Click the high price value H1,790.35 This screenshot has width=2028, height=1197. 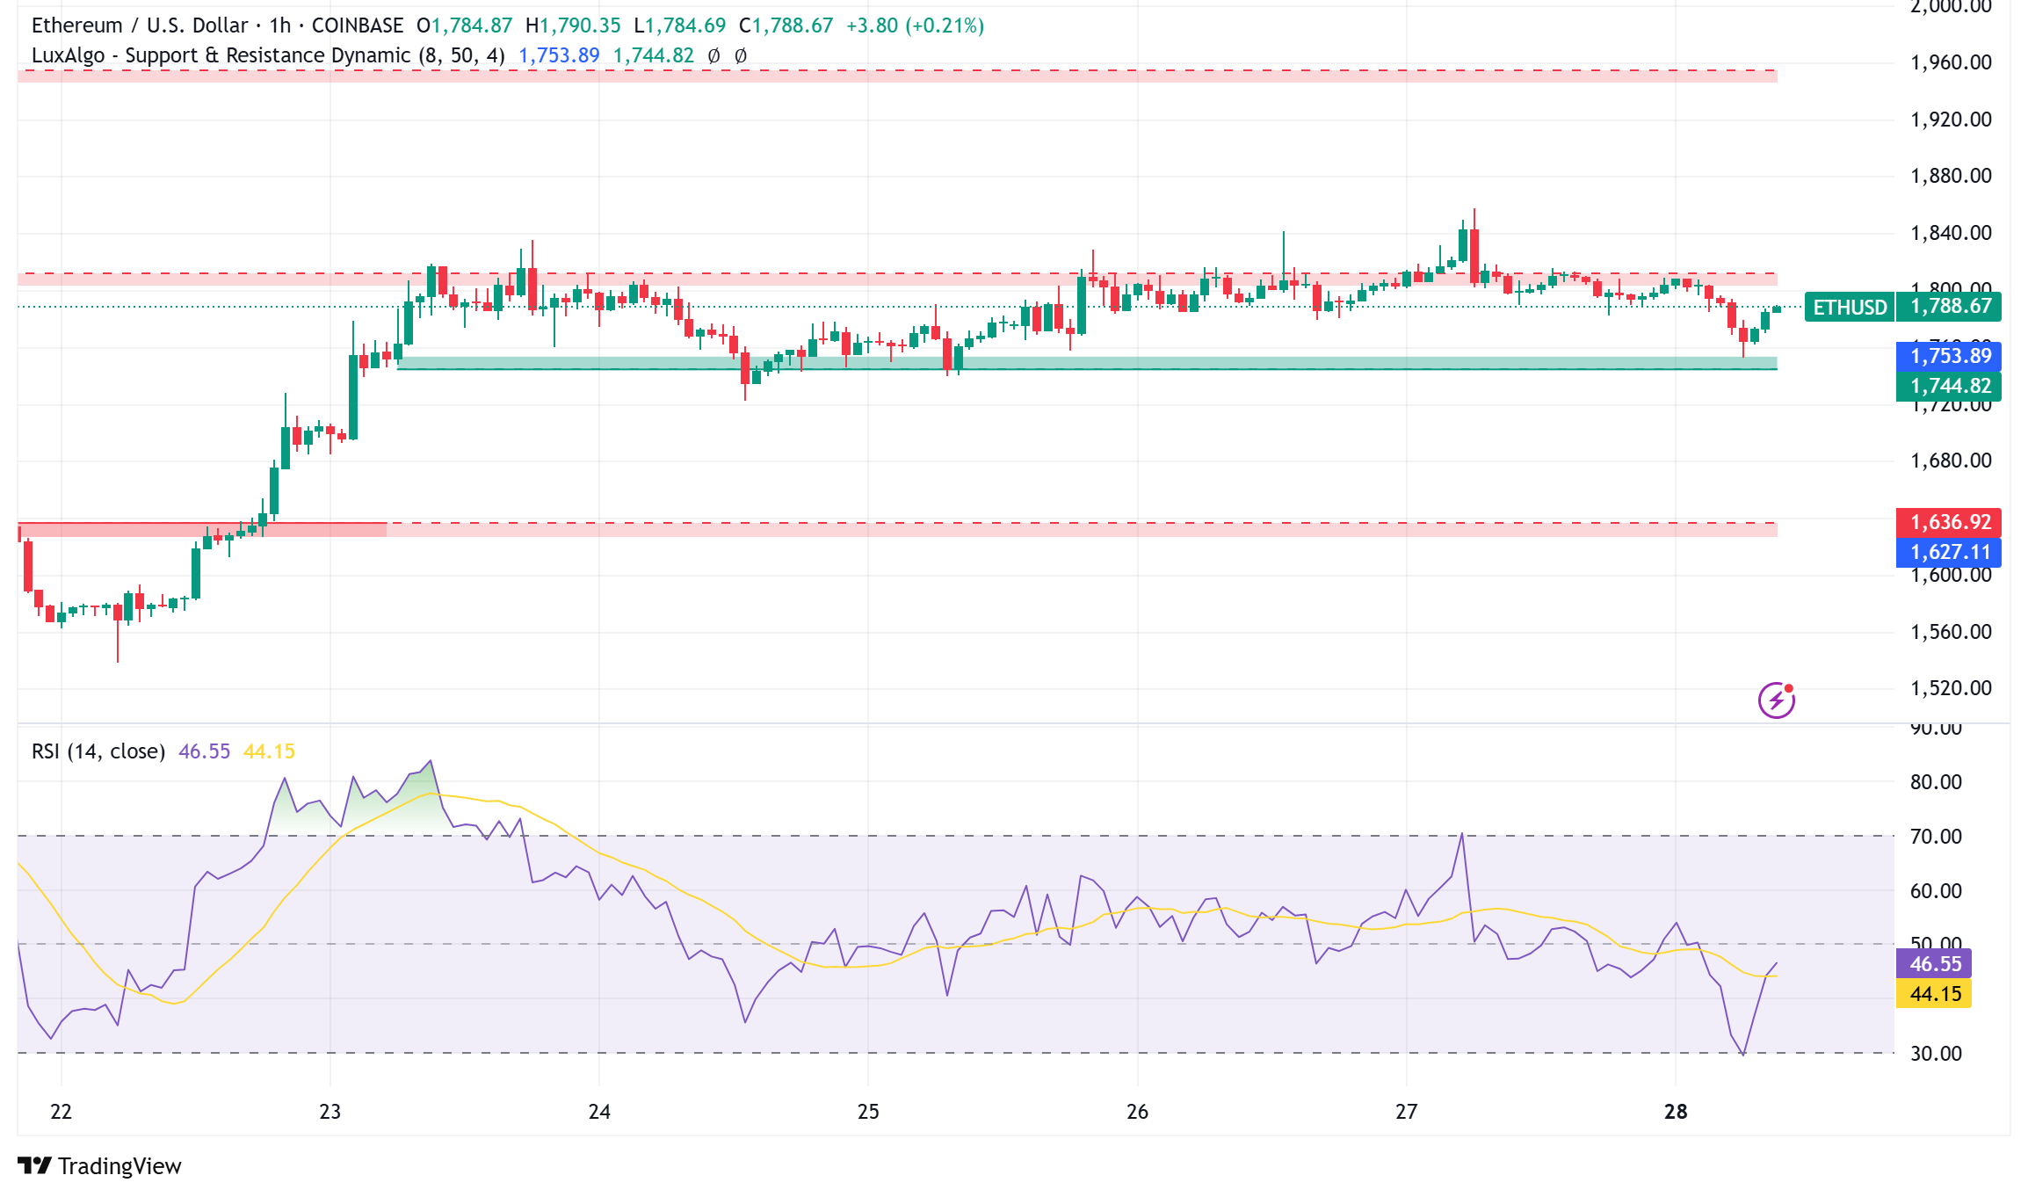[573, 25]
